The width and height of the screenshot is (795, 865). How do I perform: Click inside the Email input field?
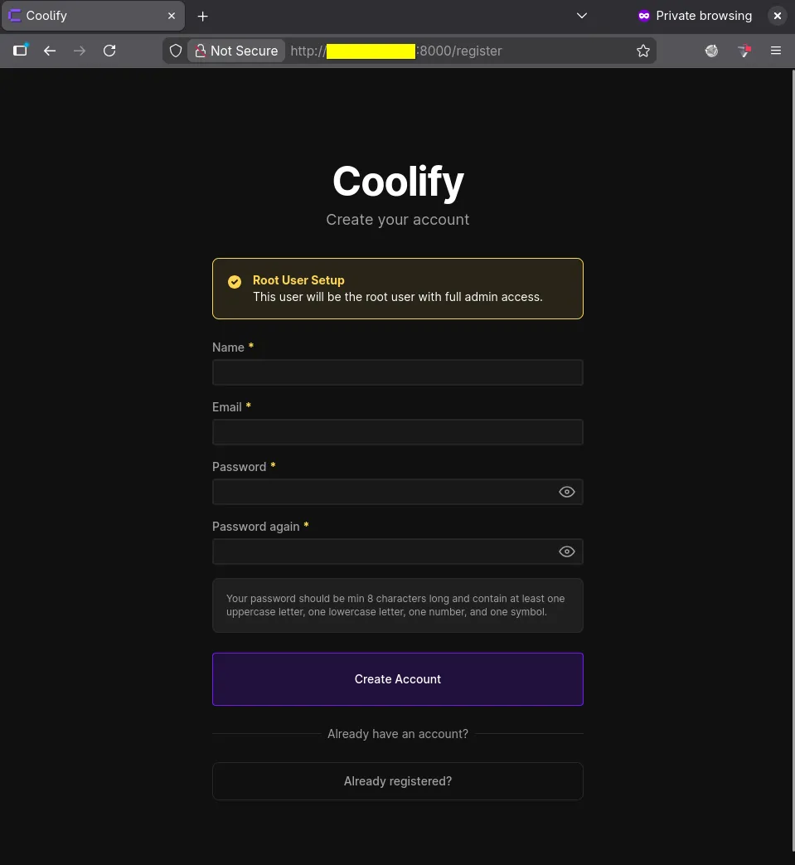(x=397, y=431)
